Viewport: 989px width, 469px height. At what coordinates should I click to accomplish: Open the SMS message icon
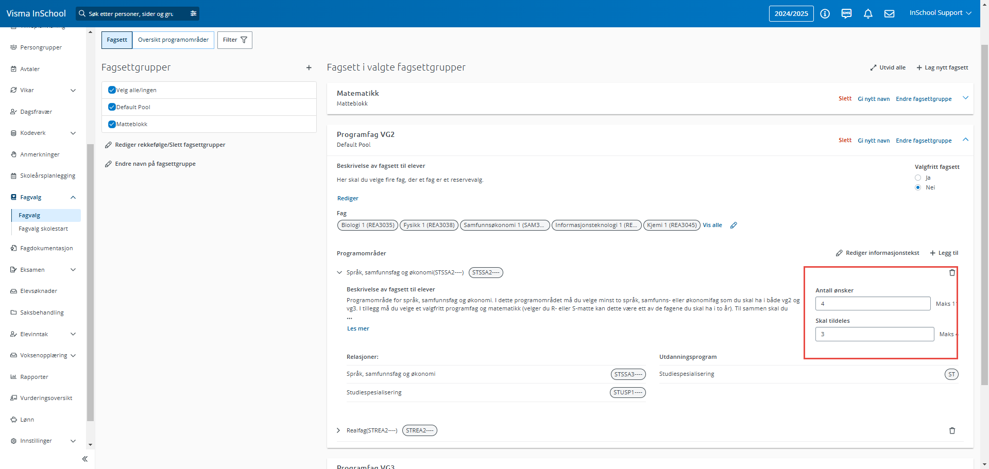846,14
